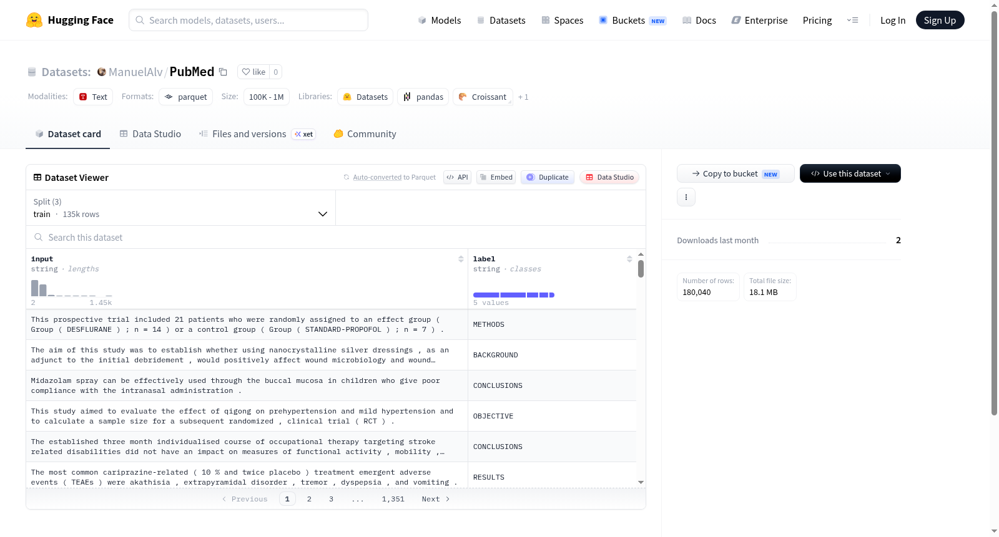Click the Duplicate button
This screenshot has width=999, height=537.
tap(548, 177)
